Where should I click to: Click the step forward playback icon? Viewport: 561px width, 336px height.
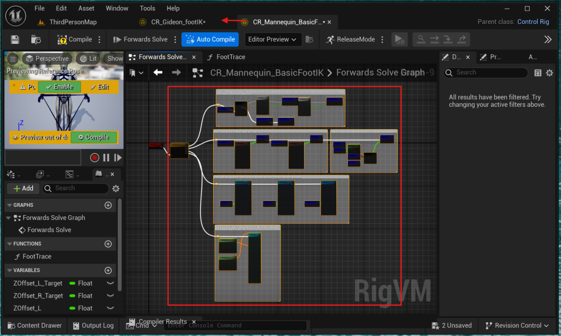click(x=118, y=158)
